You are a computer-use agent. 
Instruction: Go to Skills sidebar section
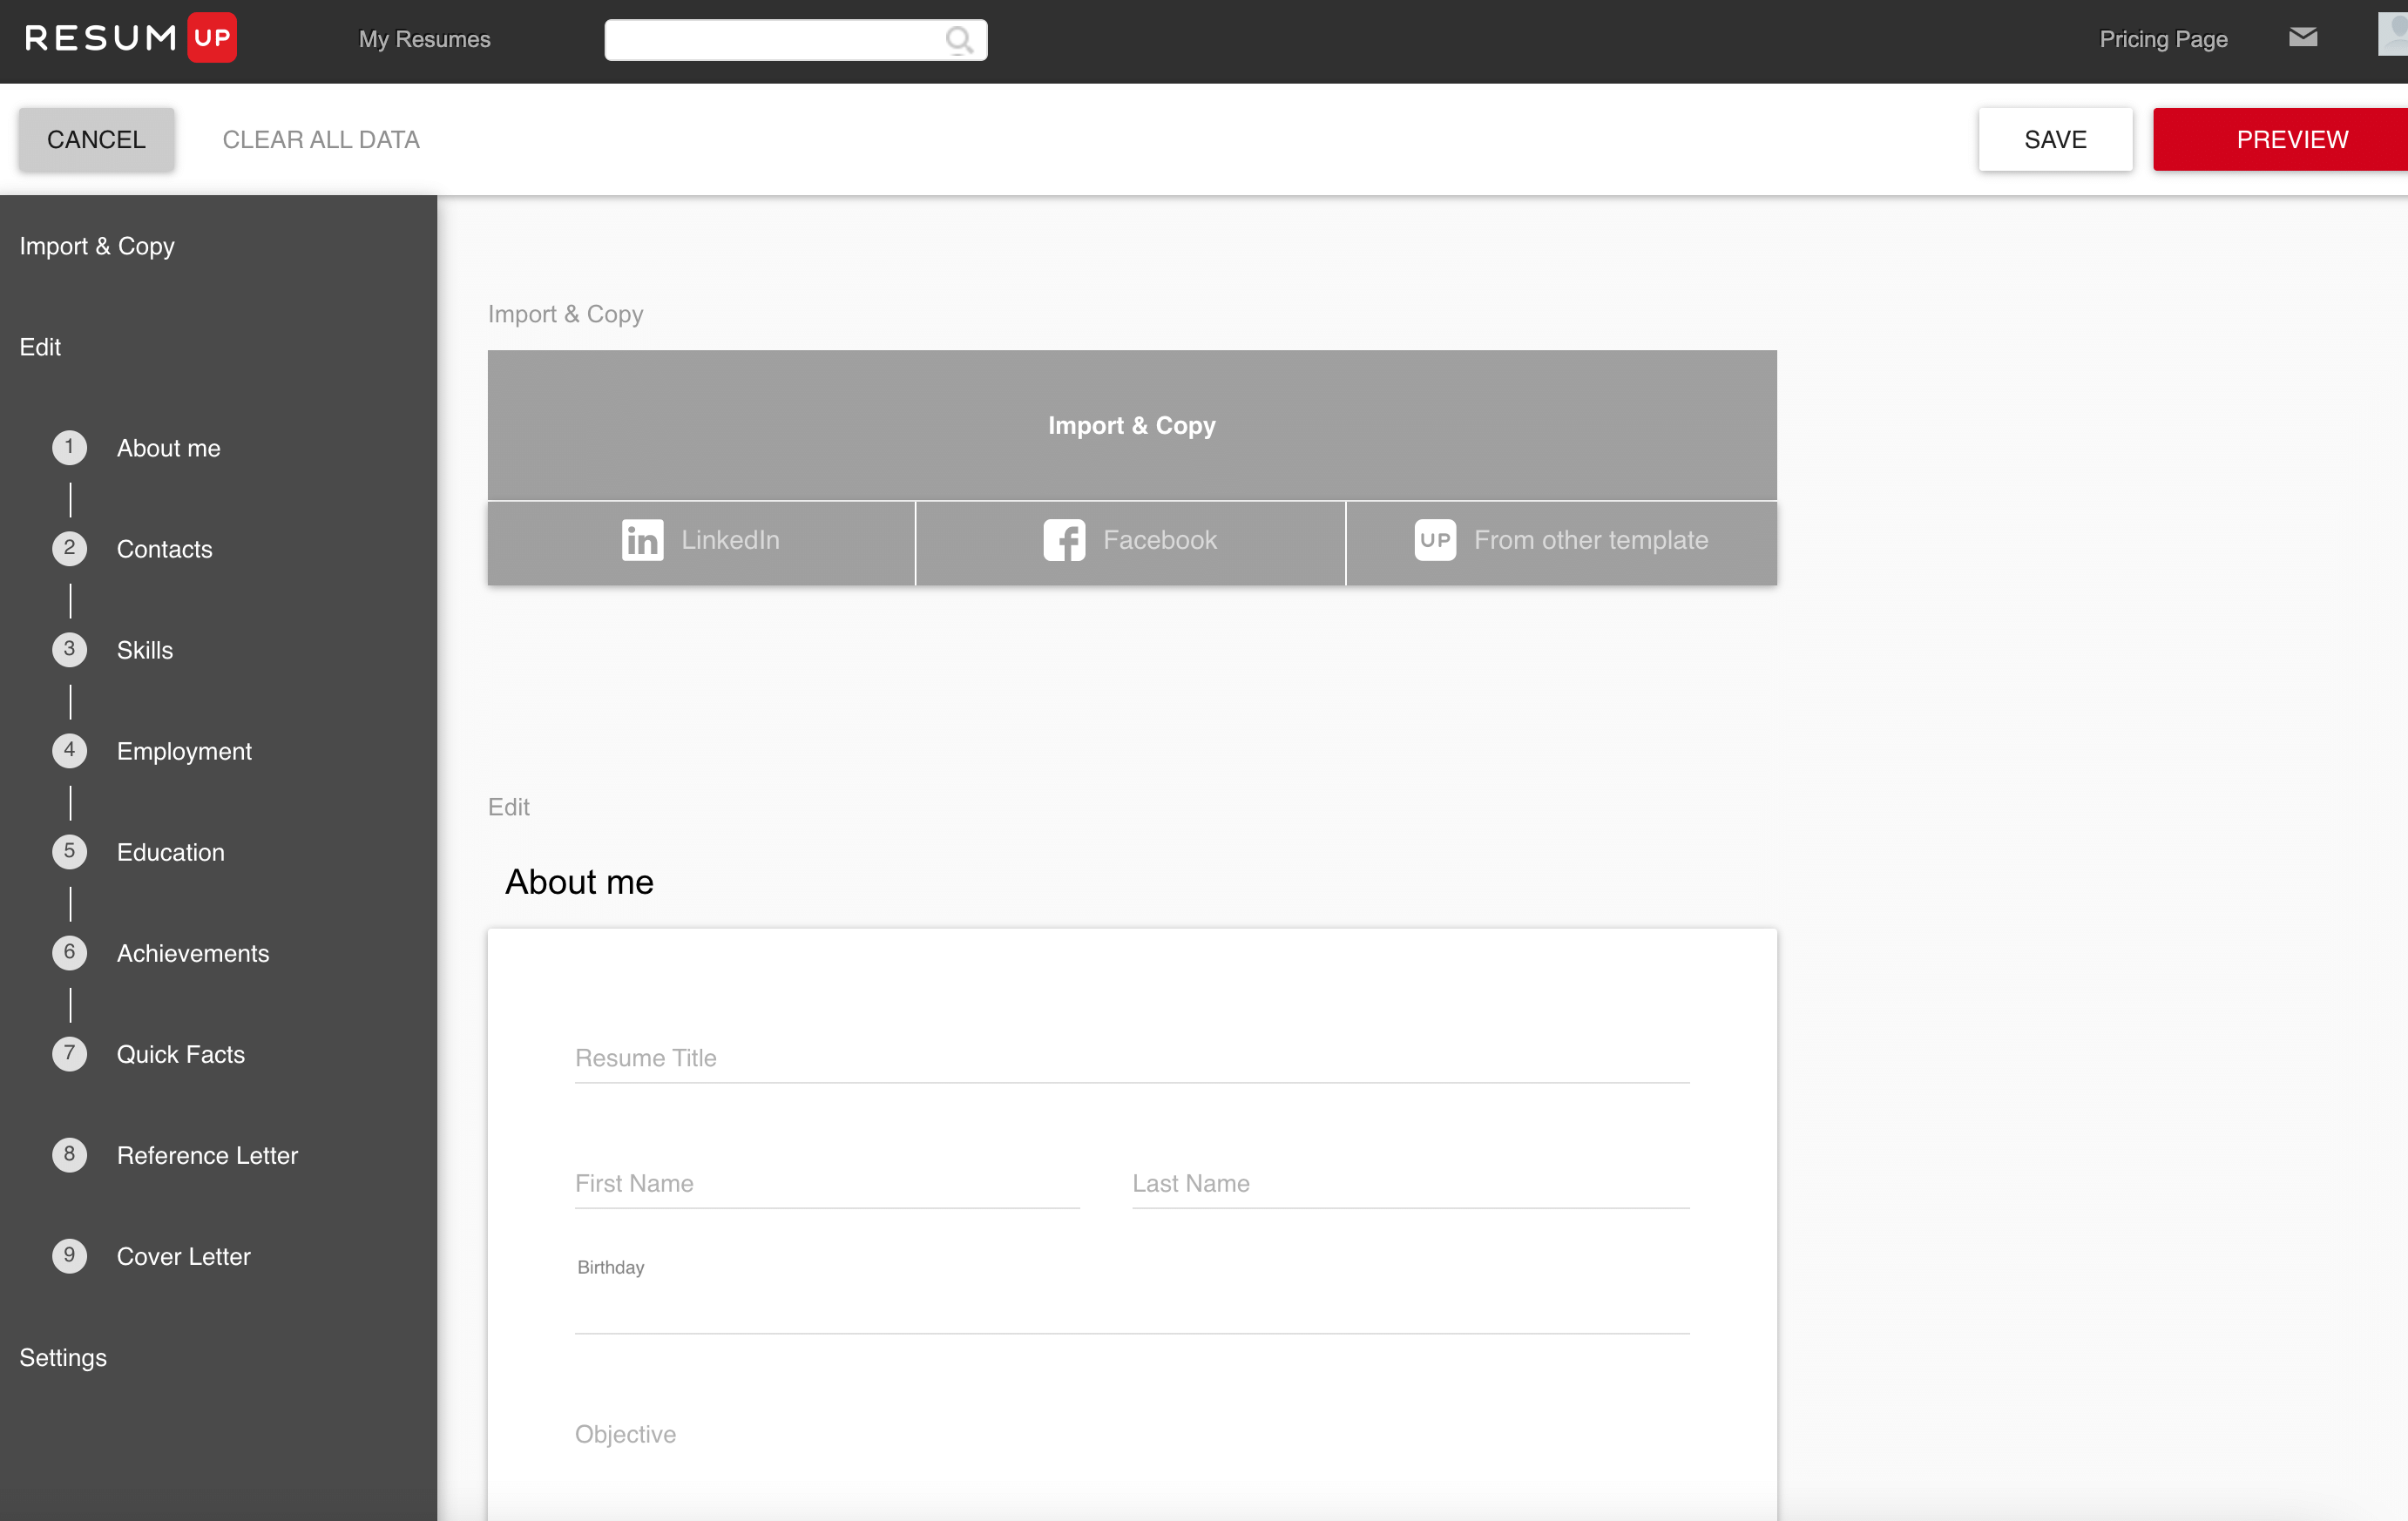(145, 650)
